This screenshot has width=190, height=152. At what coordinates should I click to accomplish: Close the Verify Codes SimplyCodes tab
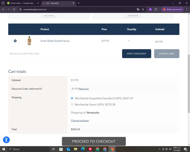click(x=38, y=3)
